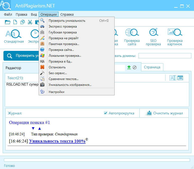Screen dimensions: 194x169
Task: Toggle the Автопрокрутка checkbox
Action: point(106,113)
